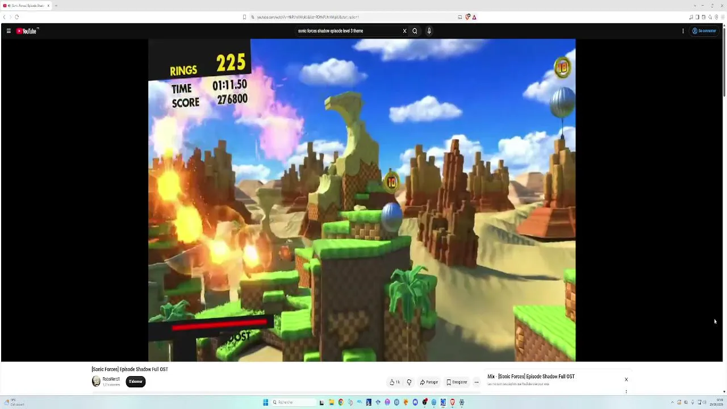Click the taskbar Rechercher search box

294,402
